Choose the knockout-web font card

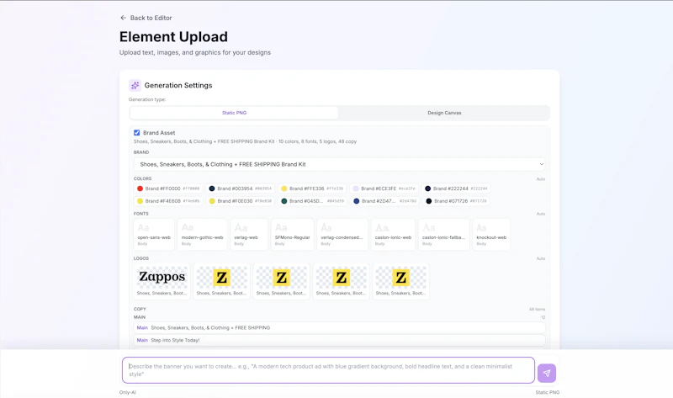pos(491,235)
